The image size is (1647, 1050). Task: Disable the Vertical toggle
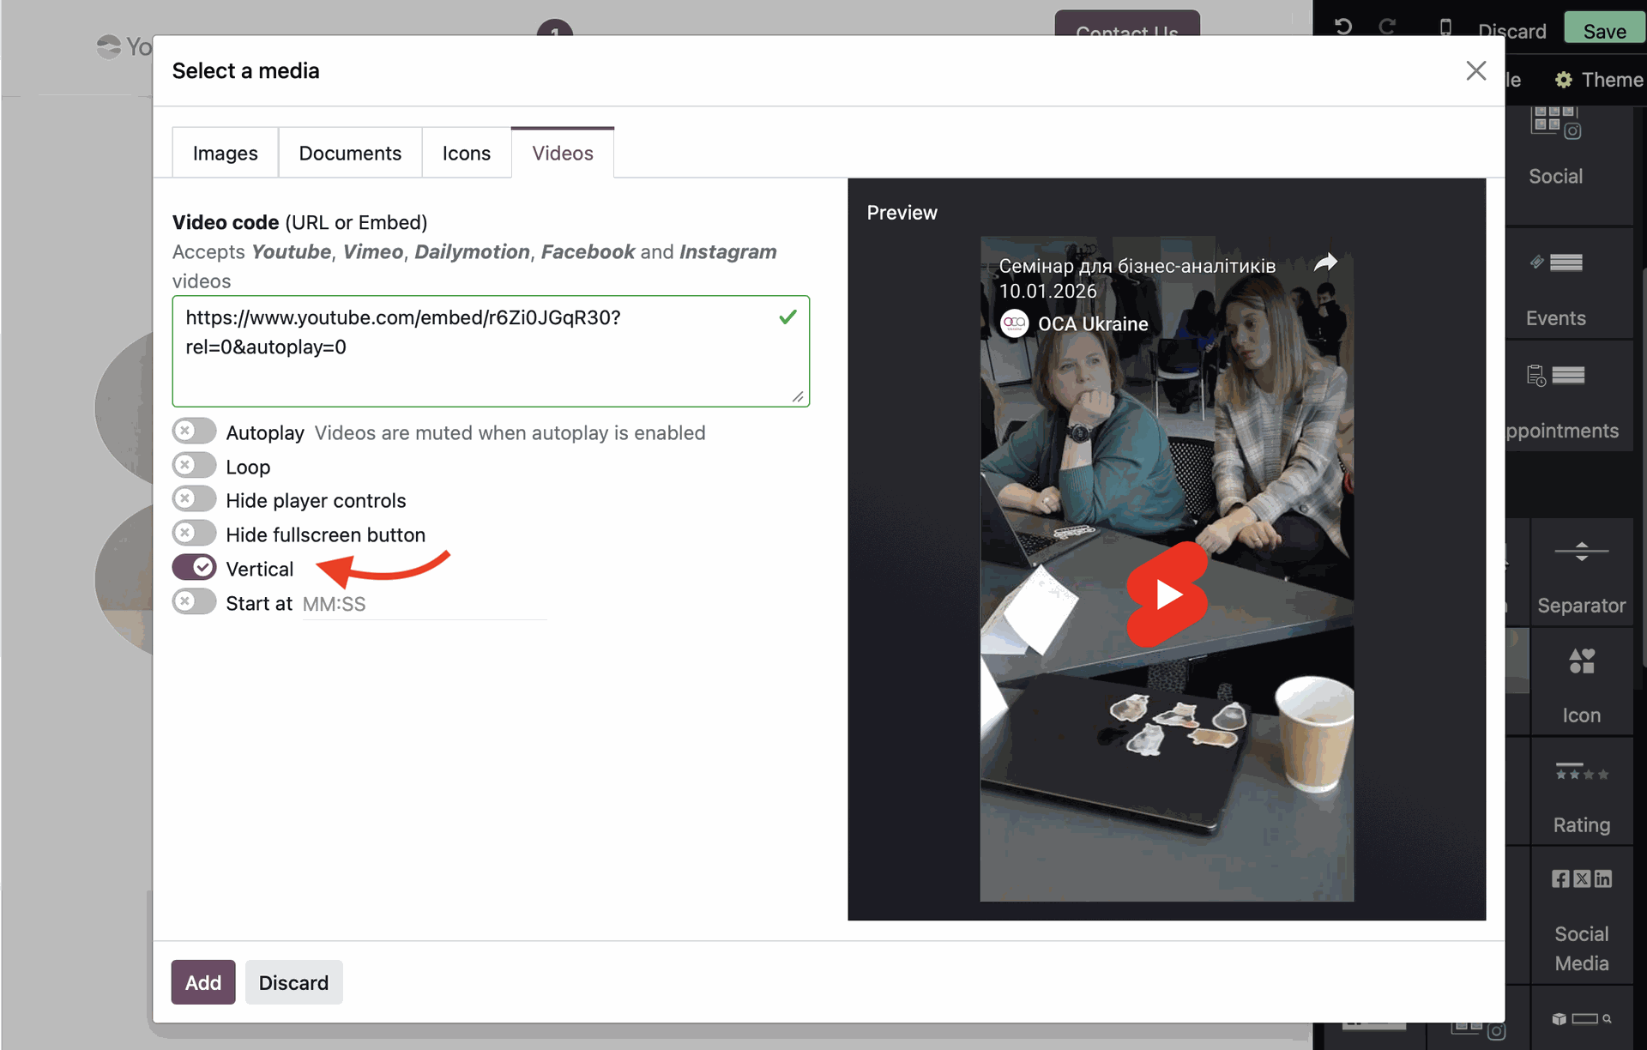[x=194, y=567]
